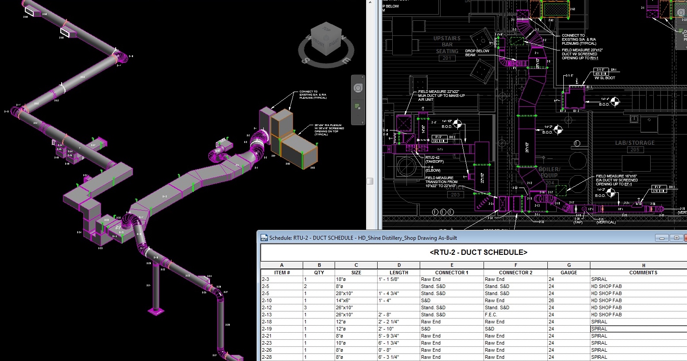Image resolution: width=687 pixels, height=361 pixels.
Task: Click the TOP face of the ViewCube
Action: [x=327, y=29]
